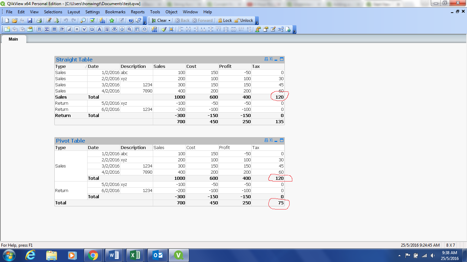Select 7890 description in Straight Table
467x262 pixels.
pyautogui.click(x=136, y=91)
